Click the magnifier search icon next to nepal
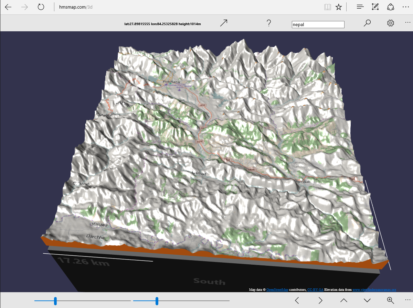The width and height of the screenshot is (413, 308). tap(367, 23)
